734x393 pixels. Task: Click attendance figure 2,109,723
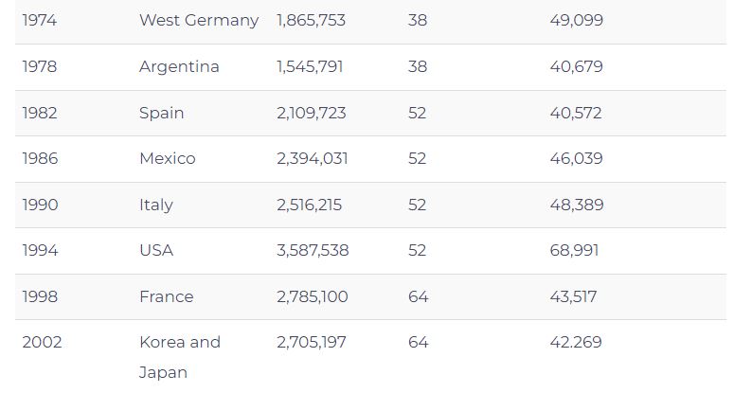[x=311, y=113]
